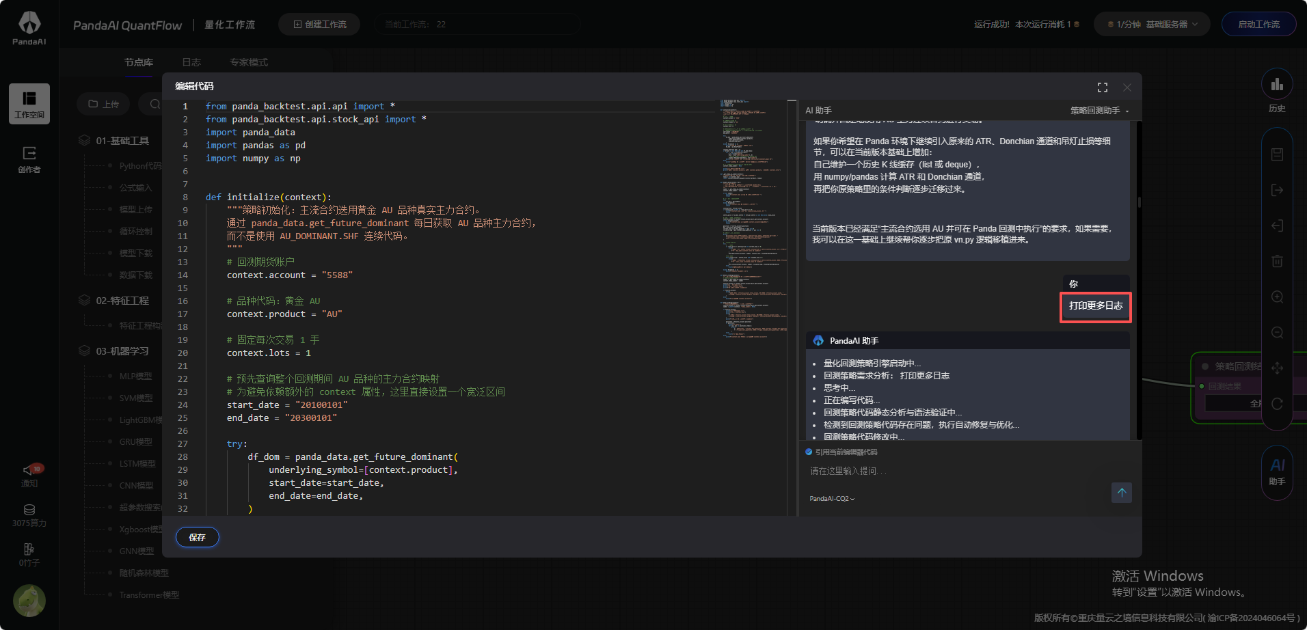Switch to the 日志 tab

(191, 62)
